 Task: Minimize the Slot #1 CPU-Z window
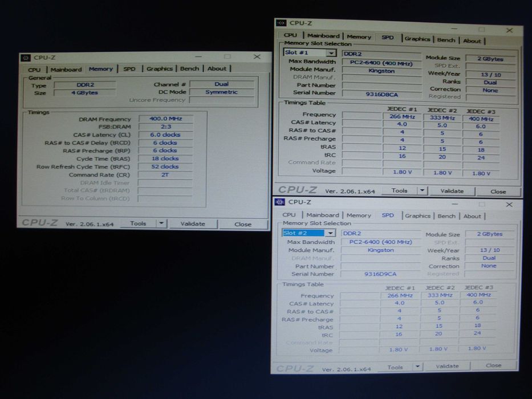(454, 29)
